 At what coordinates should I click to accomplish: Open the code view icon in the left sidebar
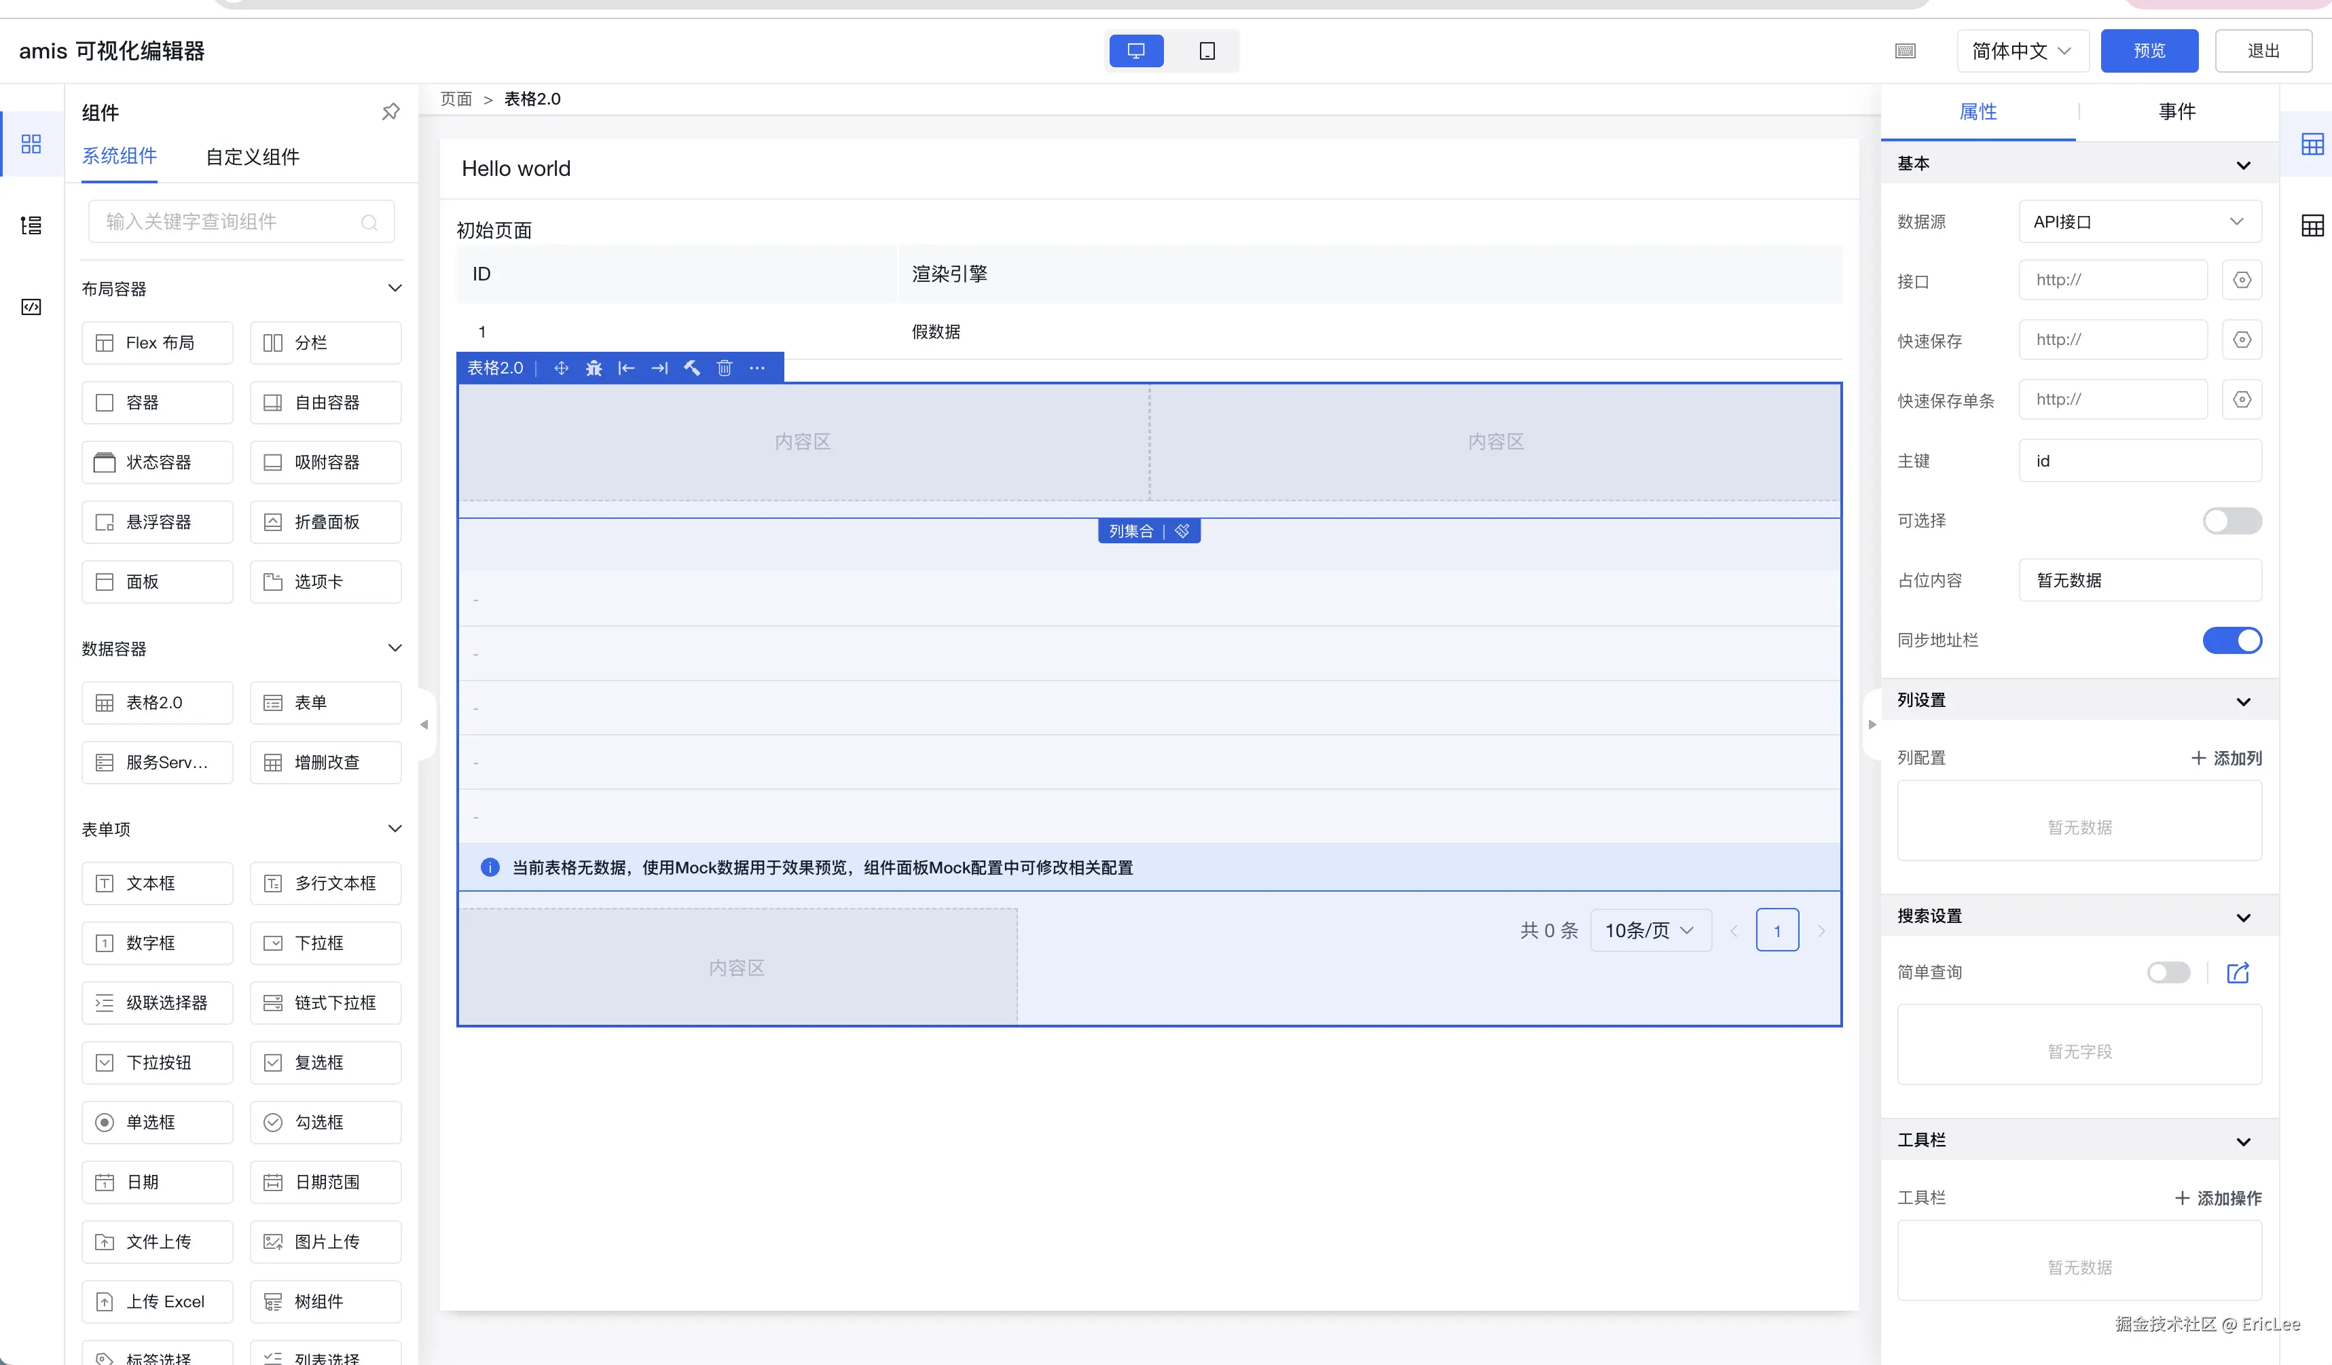[x=31, y=307]
